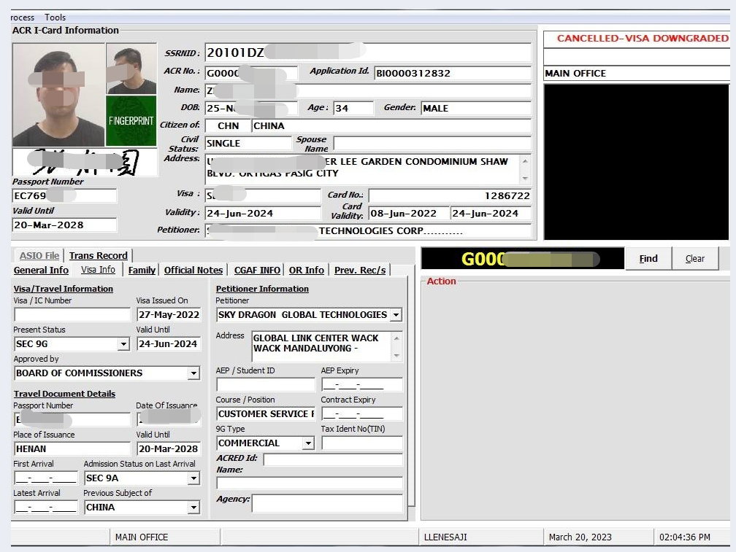Screen dimensions: 736x552
Task: Open the Family tab
Action: click(142, 270)
